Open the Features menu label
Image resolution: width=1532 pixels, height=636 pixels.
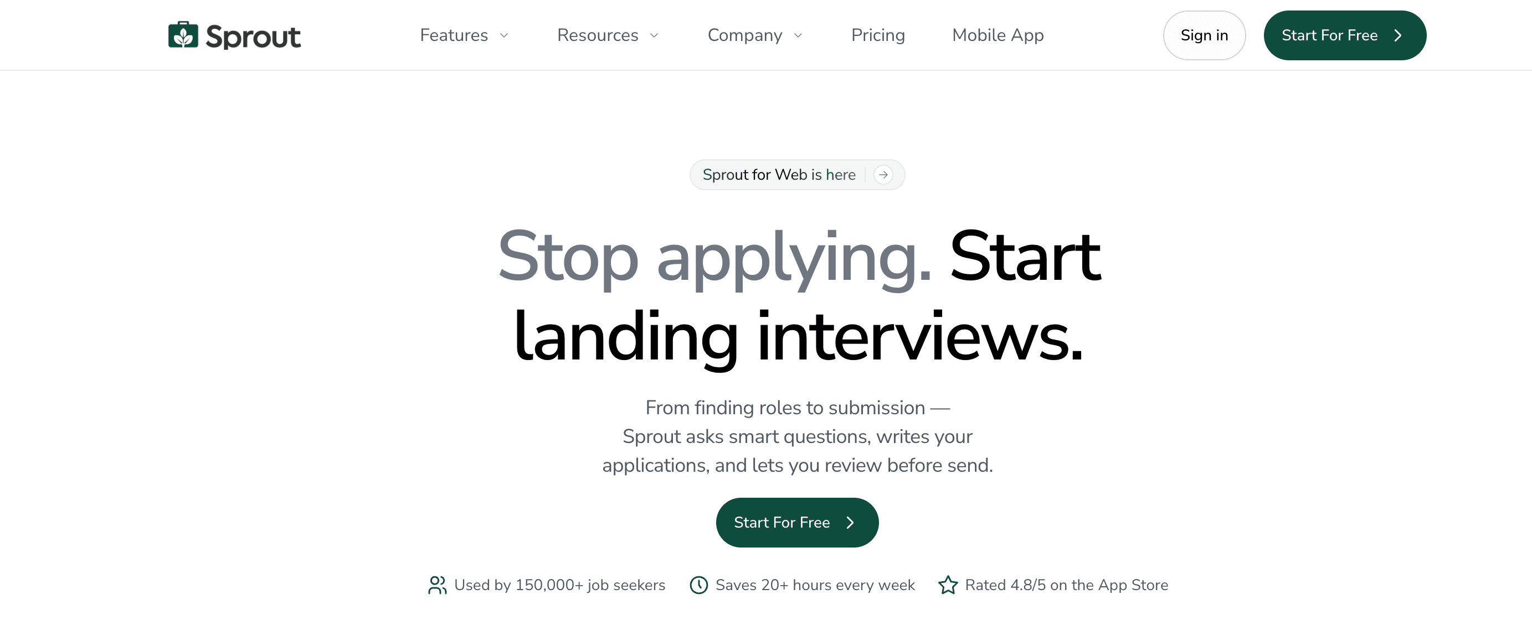pyautogui.click(x=454, y=35)
